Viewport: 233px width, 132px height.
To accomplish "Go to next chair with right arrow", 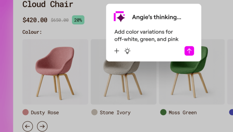I will point(42,126).
